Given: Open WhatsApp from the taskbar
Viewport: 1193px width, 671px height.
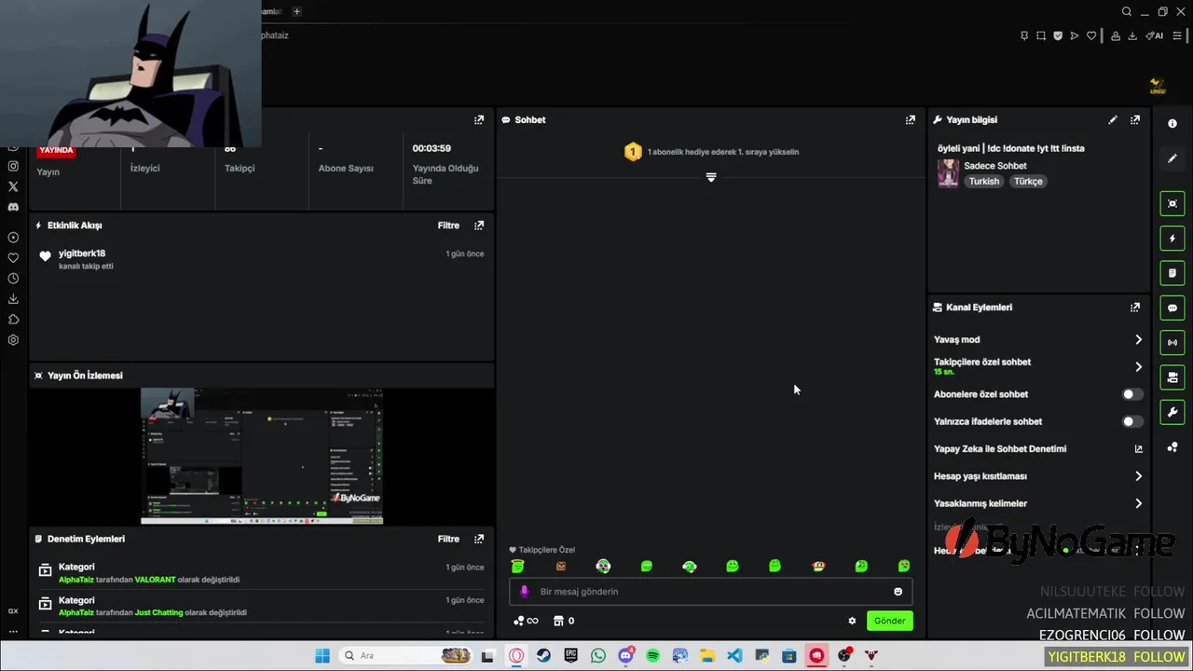Looking at the screenshot, I should [x=598, y=656].
